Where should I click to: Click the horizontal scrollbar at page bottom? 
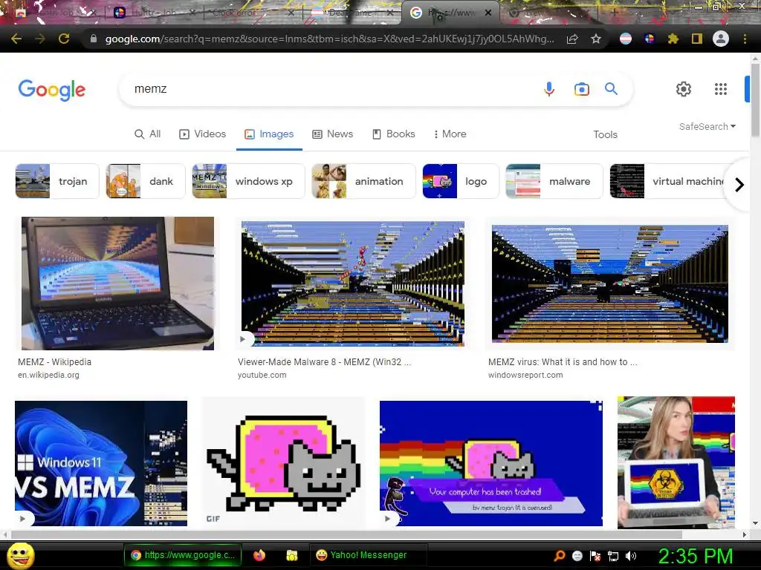click(346, 534)
